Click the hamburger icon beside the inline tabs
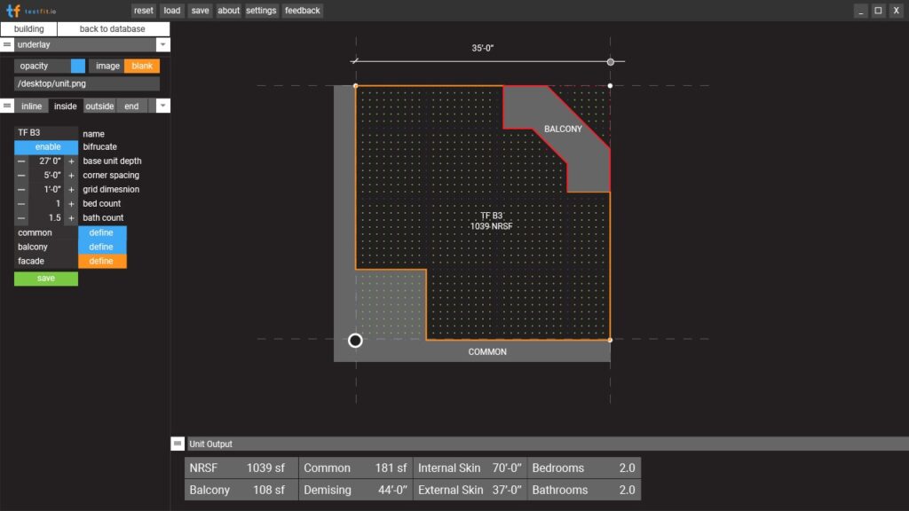The width and height of the screenshot is (909, 511). pyautogui.click(x=7, y=106)
